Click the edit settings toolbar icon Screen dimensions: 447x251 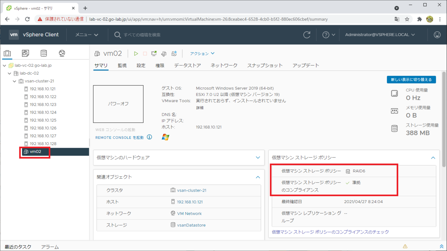(164, 54)
